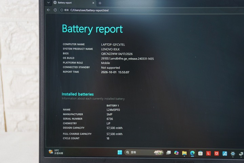
Task: Click the COMPUTER NAME label
Action: pos(74,44)
